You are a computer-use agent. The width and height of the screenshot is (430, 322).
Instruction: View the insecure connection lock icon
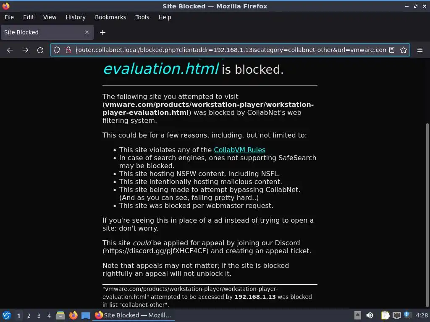click(x=68, y=50)
